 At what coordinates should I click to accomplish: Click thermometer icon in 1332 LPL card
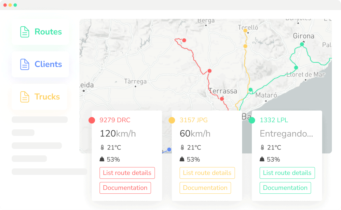click(262, 148)
